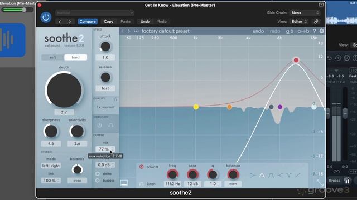Select the yellow band node at 1k
The height and width of the screenshot is (200, 357).
(196, 107)
